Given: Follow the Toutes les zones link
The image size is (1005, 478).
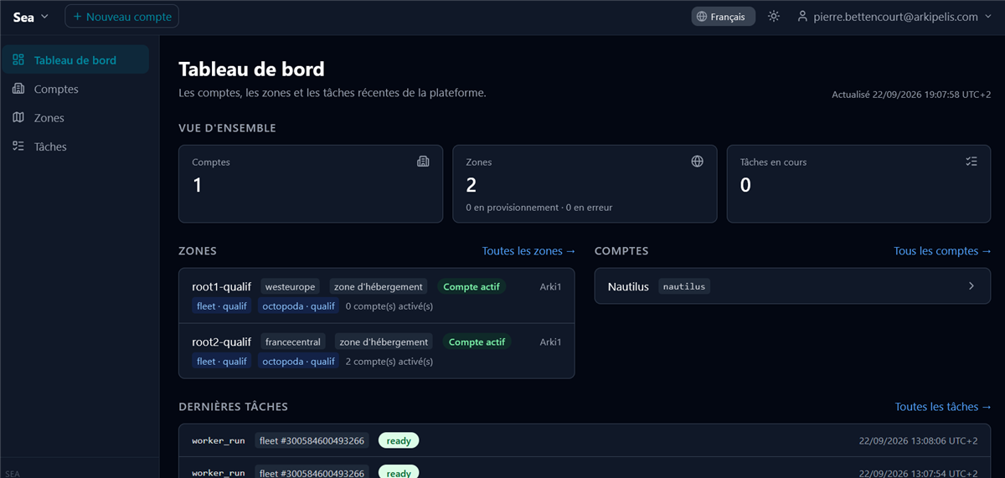Looking at the screenshot, I should (x=528, y=251).
